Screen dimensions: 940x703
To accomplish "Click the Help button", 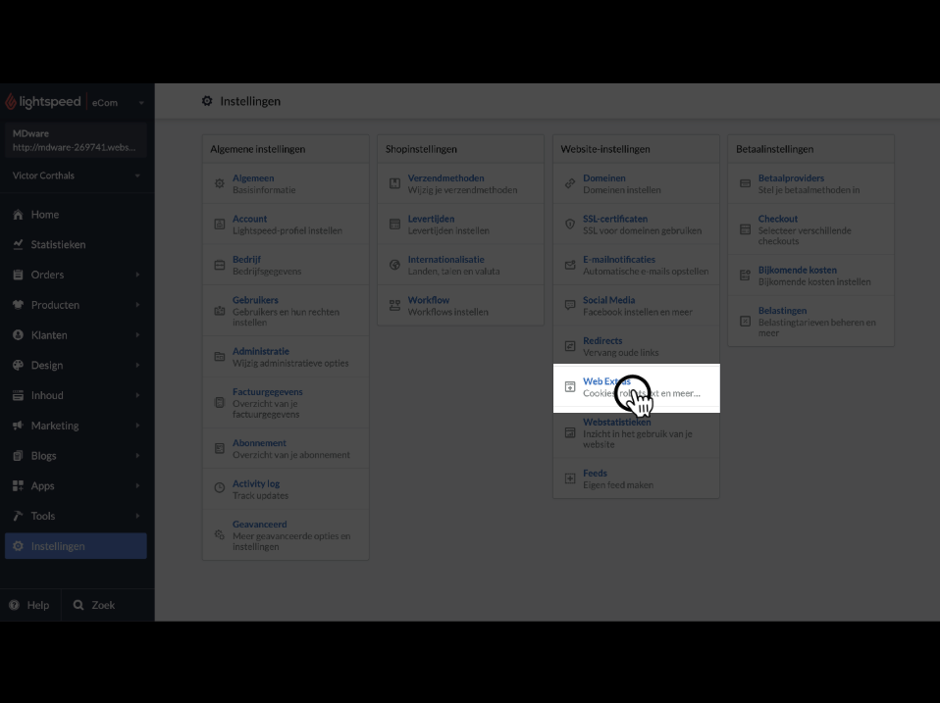I will pyautogui.click(x=29, y=605).
